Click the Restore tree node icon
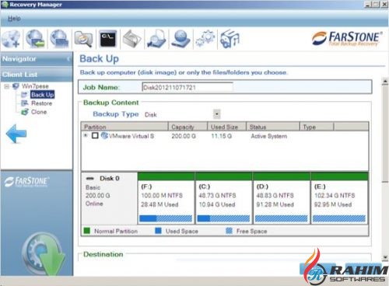The width and height of the screenshot is (389, 286). (x=25, y=103)
